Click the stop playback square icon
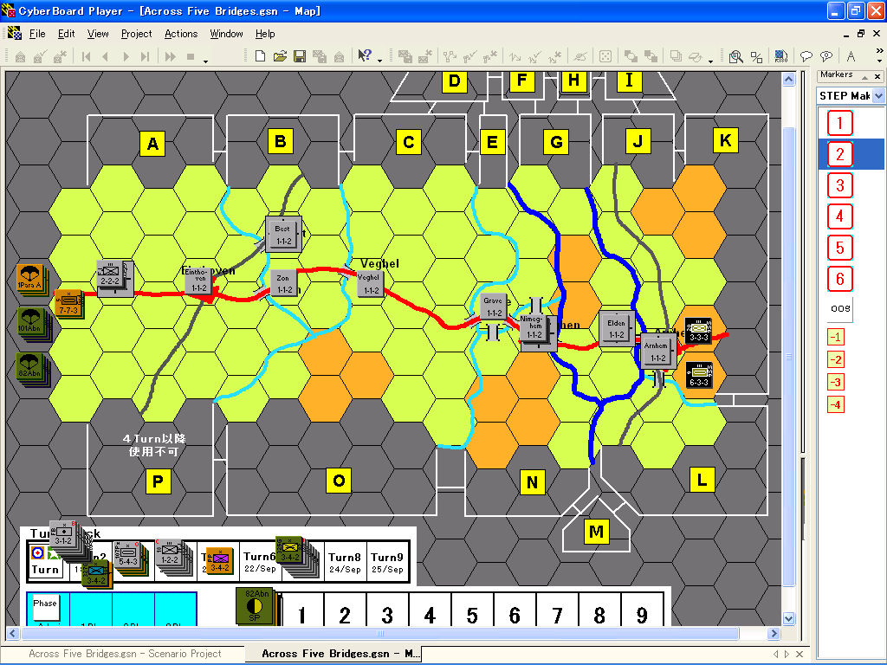Viewport: 887px width, 665px height. point(191,56)
